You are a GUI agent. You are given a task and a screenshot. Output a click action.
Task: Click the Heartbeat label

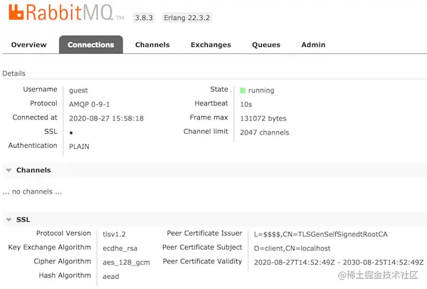click(x=211, y=103)
